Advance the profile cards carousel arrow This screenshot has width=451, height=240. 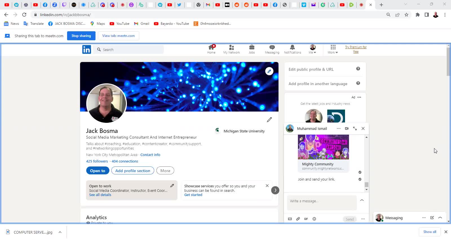(x=275, y=190)
